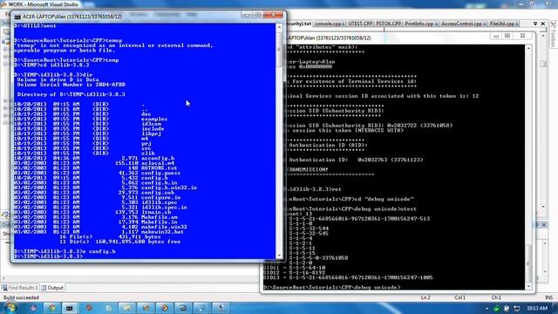Close the active Visual Studio document
Screen dimensions: 558x314
(x=543, y=24)
